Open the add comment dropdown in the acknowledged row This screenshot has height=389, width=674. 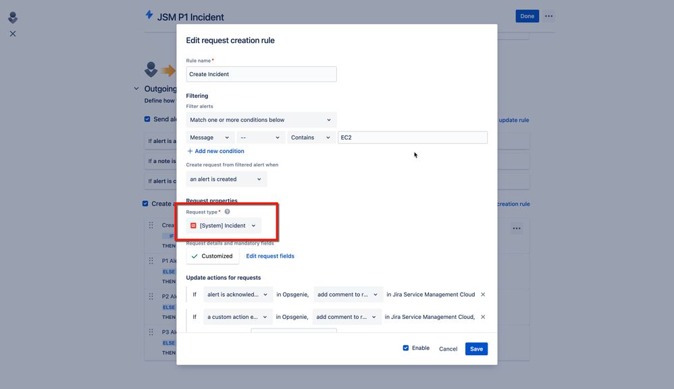point(348,295)
